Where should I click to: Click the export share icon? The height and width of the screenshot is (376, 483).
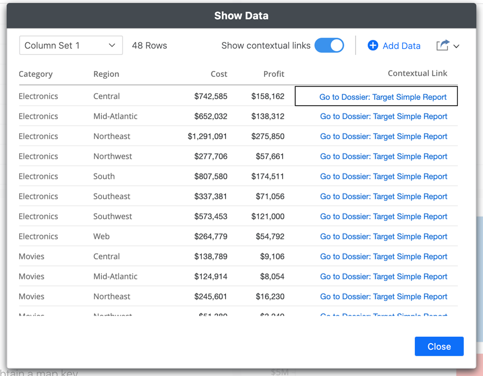click(442, 46)
